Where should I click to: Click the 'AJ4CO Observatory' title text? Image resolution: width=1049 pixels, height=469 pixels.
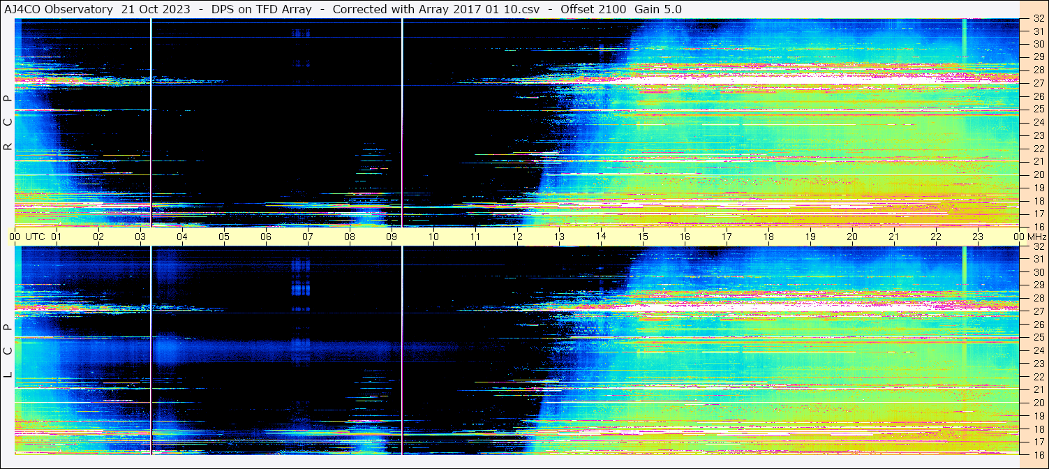pos(57,9)
